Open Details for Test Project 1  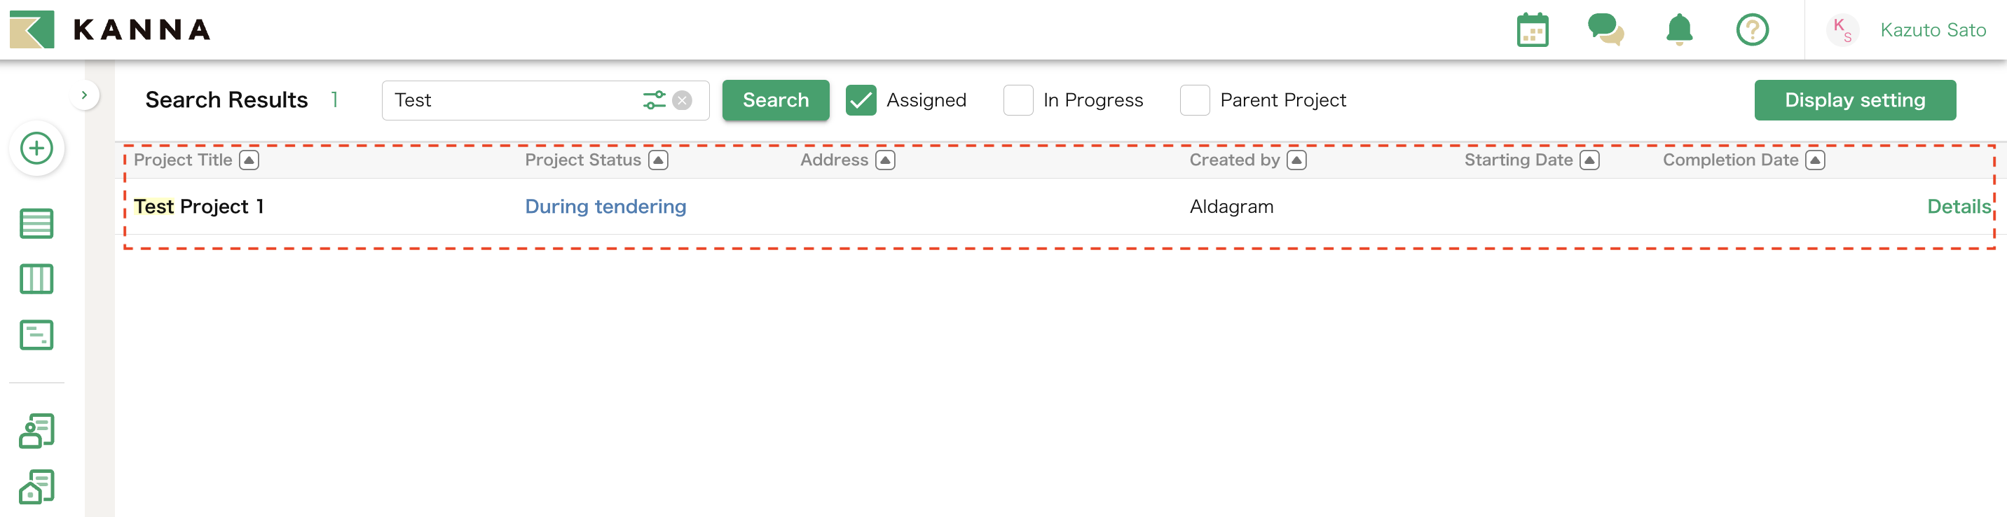[x=1959, y=207]
